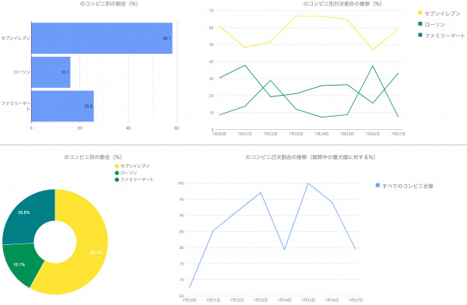Click the ファミリーマート legend text in top right
Image resolution: width=467 pixels, height=305 pixels.
[x=444, y=36]
